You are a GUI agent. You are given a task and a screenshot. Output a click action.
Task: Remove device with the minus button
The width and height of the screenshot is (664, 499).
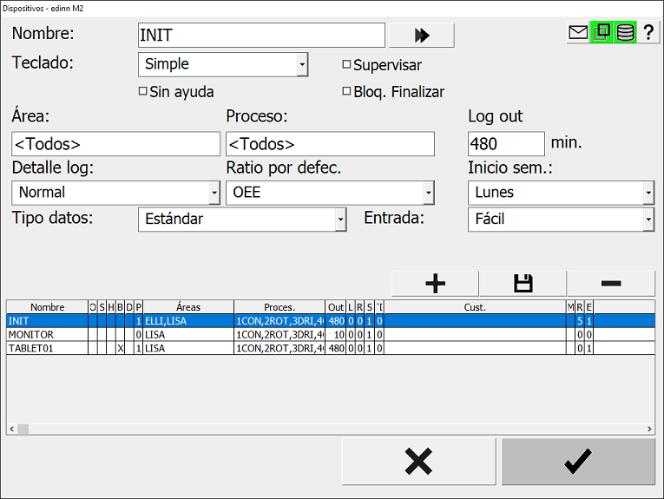tap(611, 284)
